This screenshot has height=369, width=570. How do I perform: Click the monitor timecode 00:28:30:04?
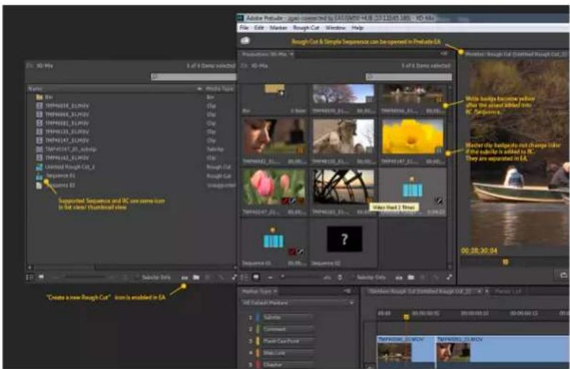479,251
